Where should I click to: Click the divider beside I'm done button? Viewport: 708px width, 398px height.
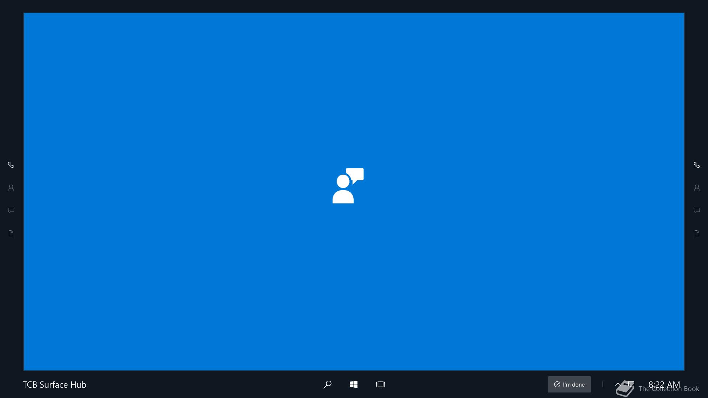click(x=603, y=384)
